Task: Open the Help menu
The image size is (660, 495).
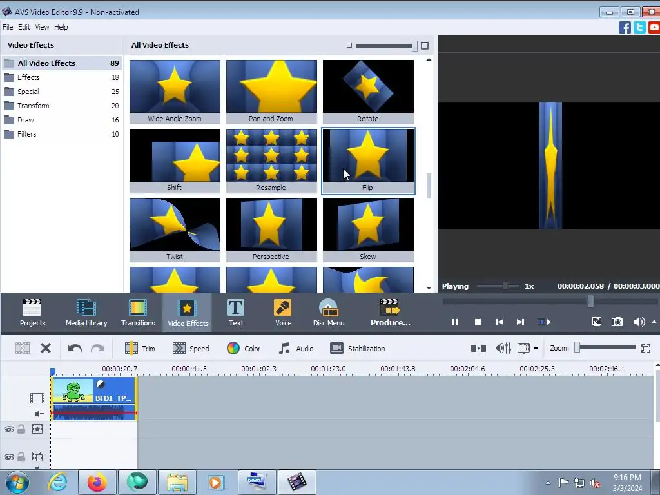Action: [x=61, y=27]
